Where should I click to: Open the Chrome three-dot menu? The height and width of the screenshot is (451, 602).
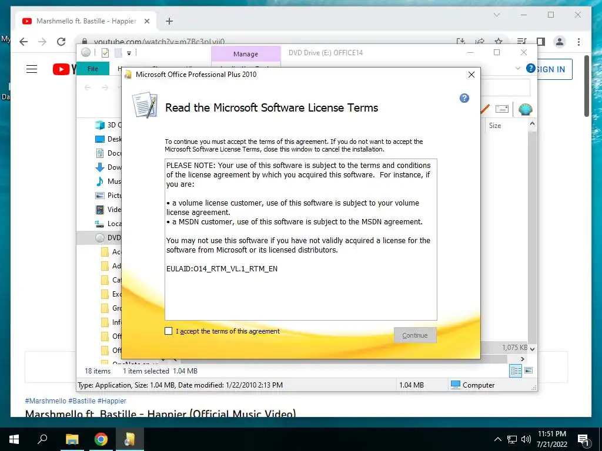(x=578, y=42)
